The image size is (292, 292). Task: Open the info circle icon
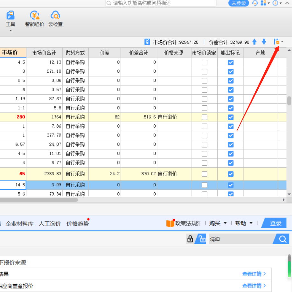[x=275, y=3]
